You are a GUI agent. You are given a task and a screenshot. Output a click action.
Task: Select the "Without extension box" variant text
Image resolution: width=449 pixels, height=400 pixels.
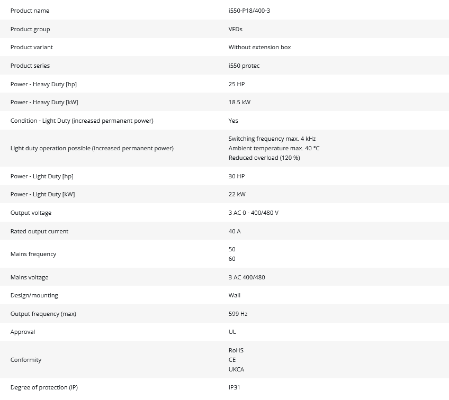click(x=259, y=47)
